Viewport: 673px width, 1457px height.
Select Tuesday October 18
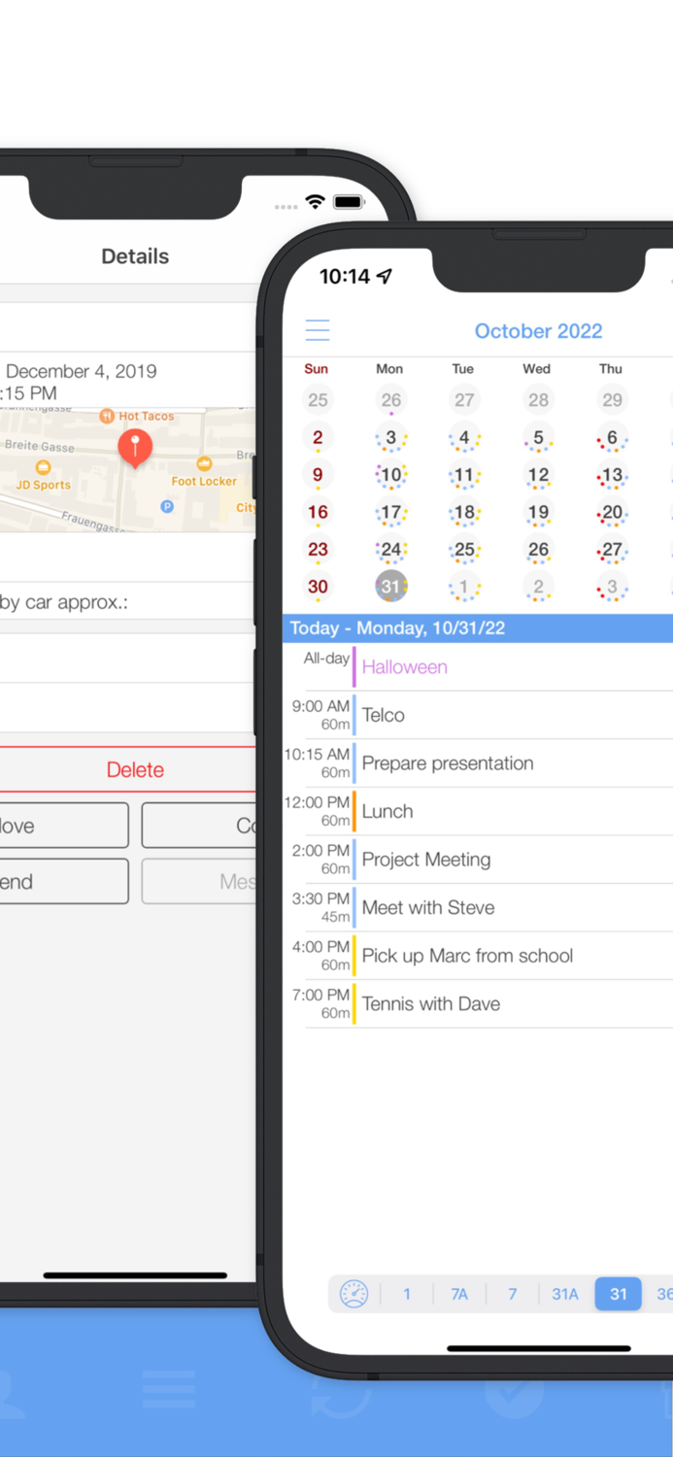pos(464,513)
